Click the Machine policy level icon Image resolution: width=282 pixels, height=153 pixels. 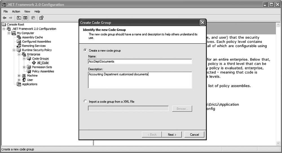(x=24, y=76)
